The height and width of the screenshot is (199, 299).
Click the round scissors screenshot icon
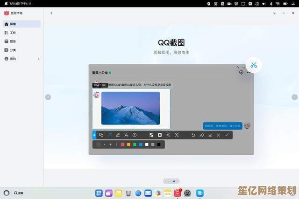[x=254, y=65]
